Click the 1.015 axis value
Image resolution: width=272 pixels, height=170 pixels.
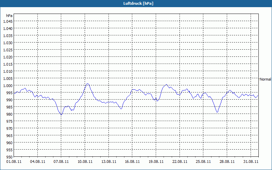(8, 64)
